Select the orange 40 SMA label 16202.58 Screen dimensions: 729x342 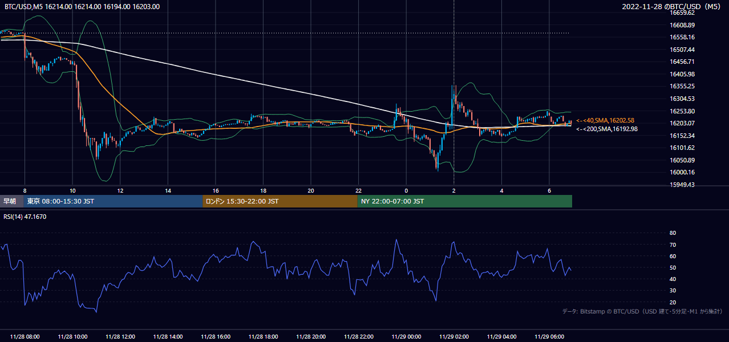pyautogui.click(x=605, y=120)
